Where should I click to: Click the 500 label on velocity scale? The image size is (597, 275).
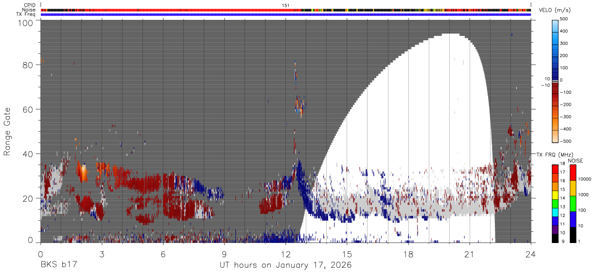(x=565, y=19)
